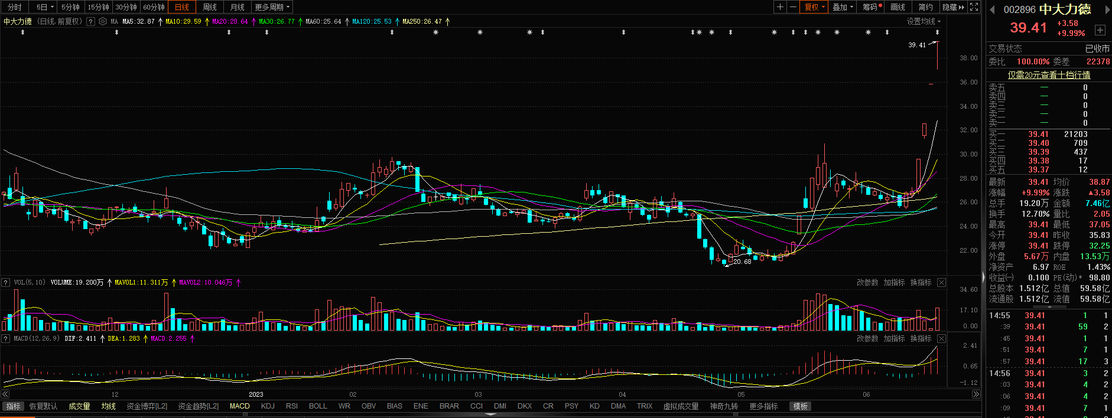Open the 复权 adjustment dropdown
This screenshot has width=1112, height=418.
[x=814, y=7]
